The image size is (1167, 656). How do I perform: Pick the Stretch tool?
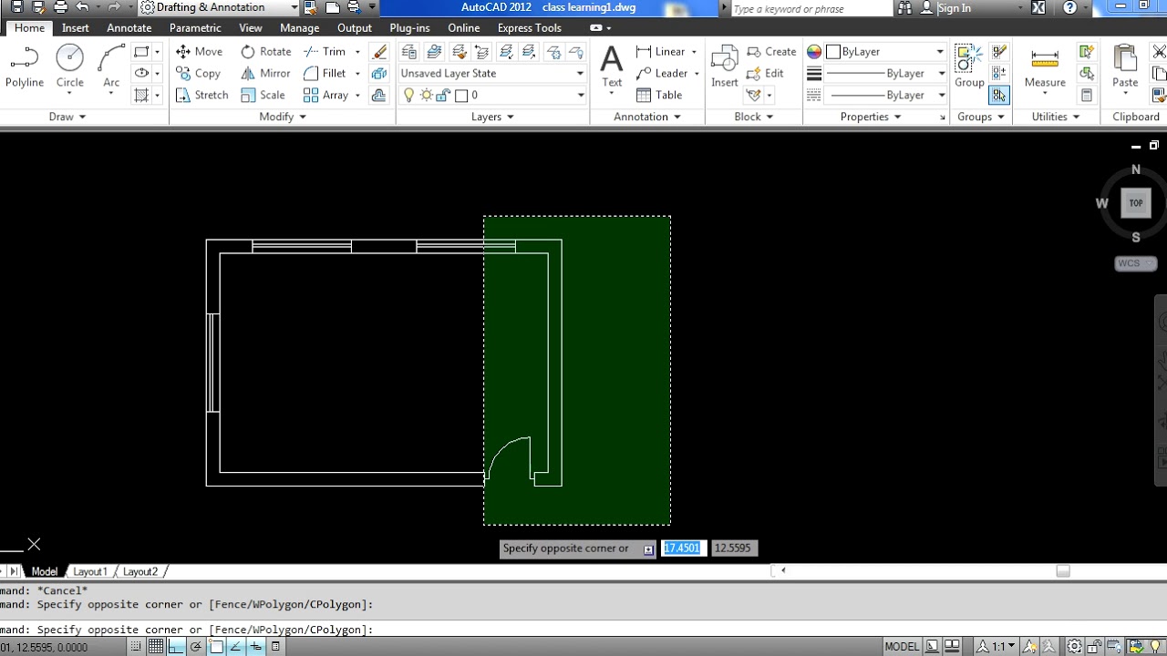201,95
